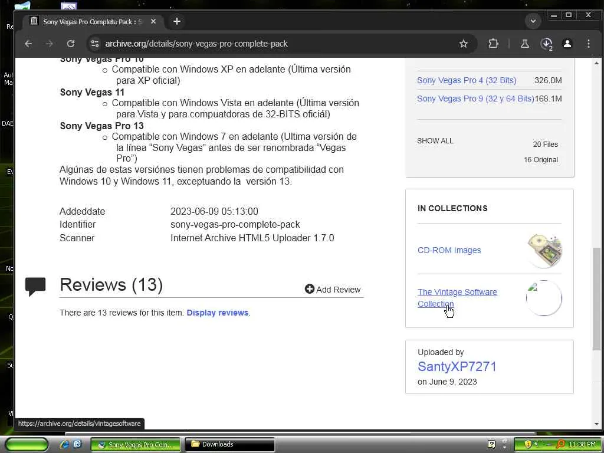Click 'Sony Vegas 11' heading
Viewport: 604px width, 453px height.
coord(92,93)
